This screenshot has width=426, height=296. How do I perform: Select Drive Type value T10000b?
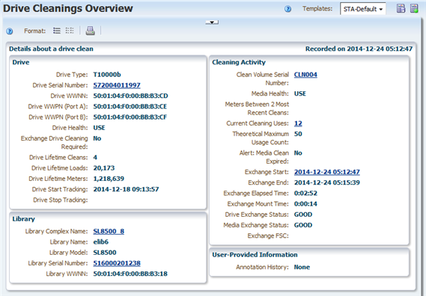pos(107,75)
